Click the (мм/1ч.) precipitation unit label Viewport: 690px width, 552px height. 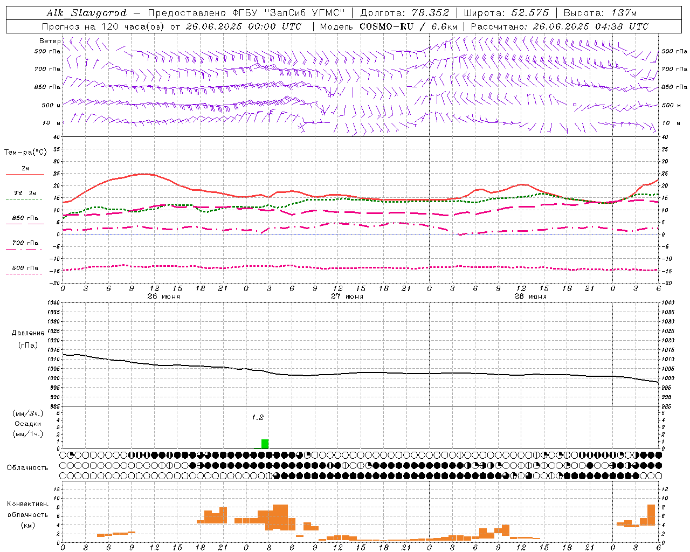pos(27,434)
